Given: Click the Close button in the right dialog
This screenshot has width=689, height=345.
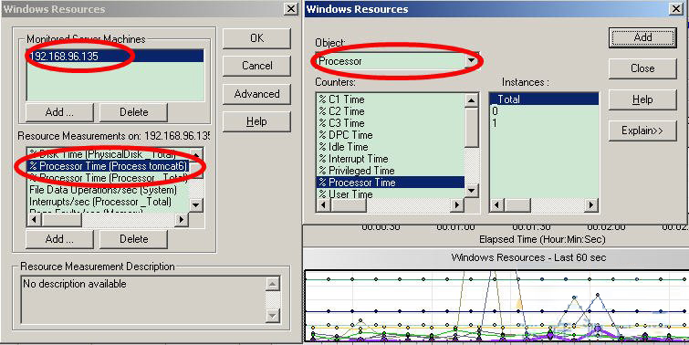Looking at the screenshot, I should (x=642, y=68).
